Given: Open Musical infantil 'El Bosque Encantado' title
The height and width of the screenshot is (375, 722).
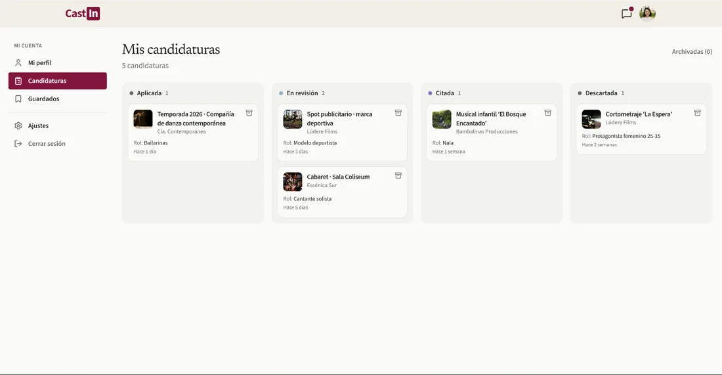Looking at the screenshot, I should point(491,118).
